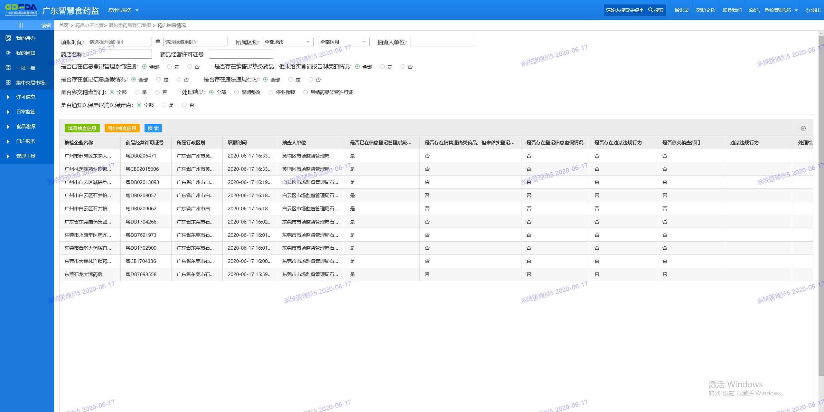Select 否 for 是否存在登记信息虚假情况
Image resolution: width=824 pixels, height=412 pixels.
pyautogui.click(x=179, y=80)
